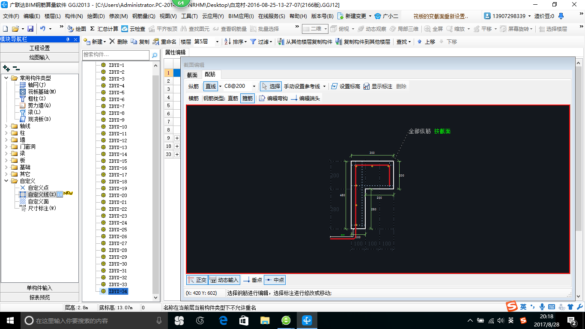The height and width of the screenshot is (329, 585).
Task: Toggle 箍筋 rebar type
Action: tap(247, 98)
